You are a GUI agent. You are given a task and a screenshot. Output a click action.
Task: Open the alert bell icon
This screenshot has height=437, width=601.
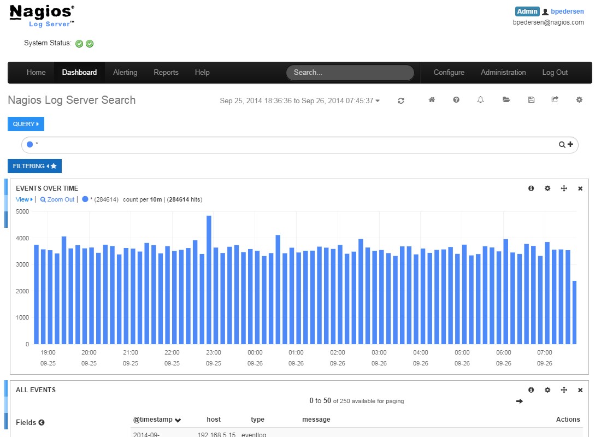(481, 100)
